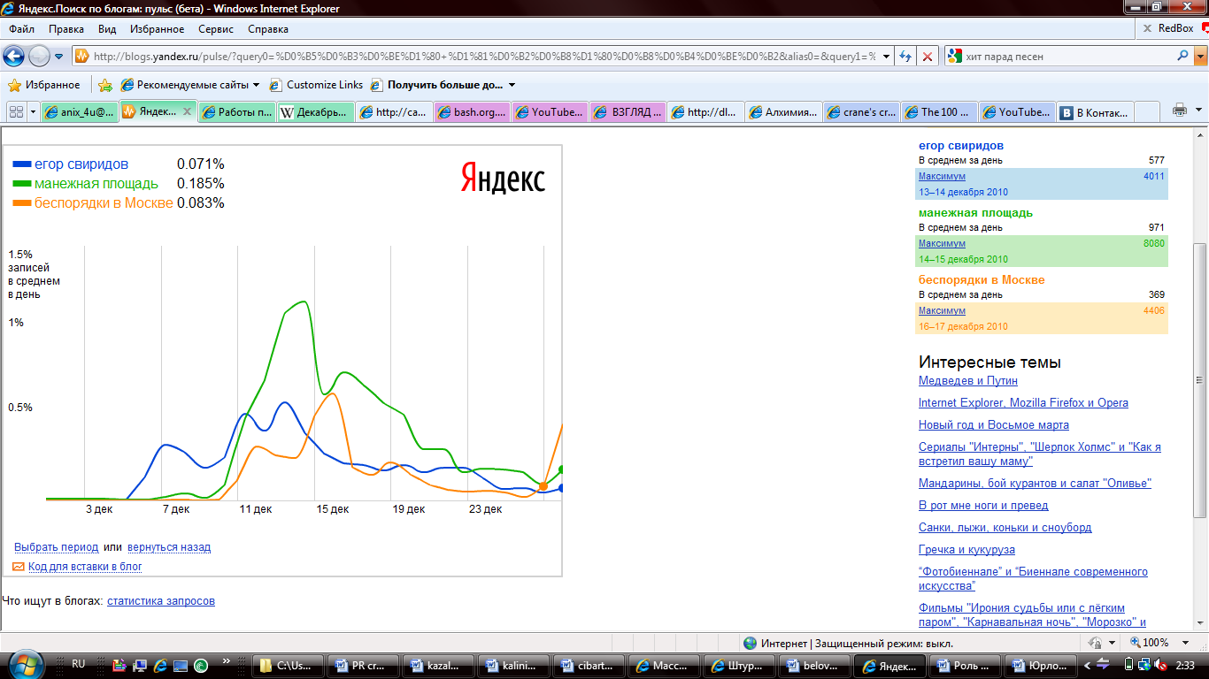The width and height of the screenshot is (1209, 679).
Task: Open the Сервис menu
Action: [x=216, y=29]
